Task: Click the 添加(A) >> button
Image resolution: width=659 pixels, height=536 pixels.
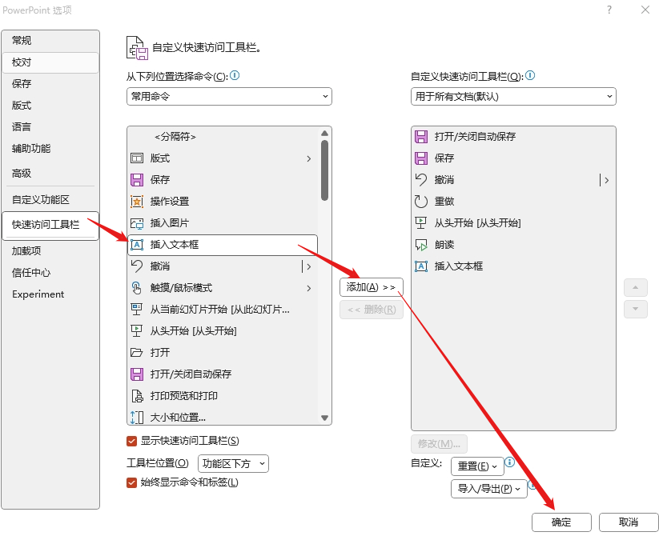Action: (x=371, y=287)
